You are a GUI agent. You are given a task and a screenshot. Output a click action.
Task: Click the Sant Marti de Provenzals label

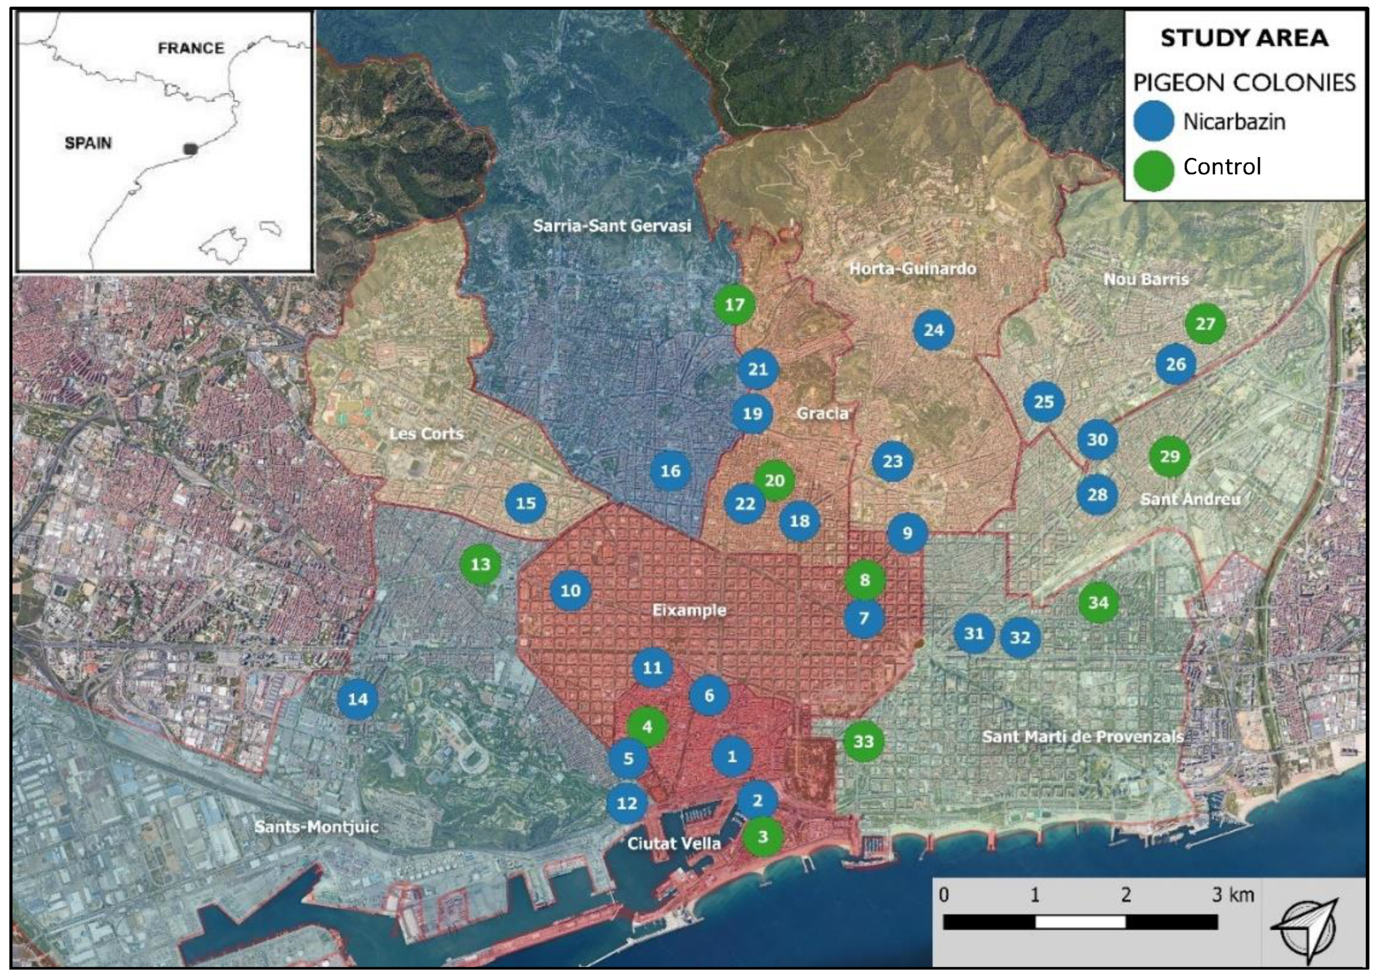click(x=1082, y=737)
